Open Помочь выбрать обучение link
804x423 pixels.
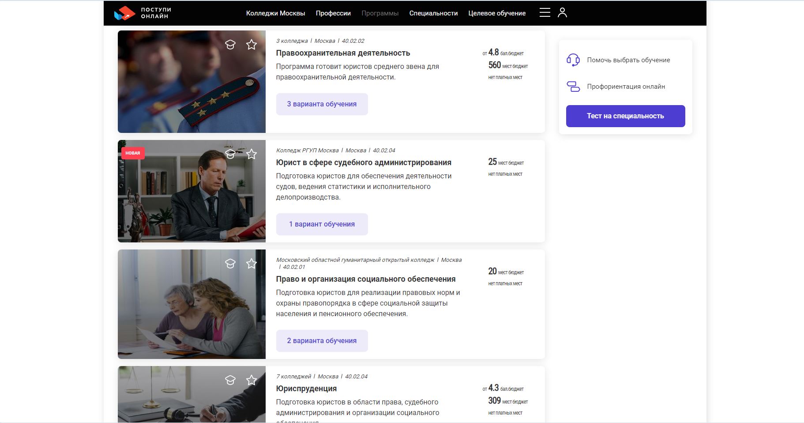coord(628,60)
